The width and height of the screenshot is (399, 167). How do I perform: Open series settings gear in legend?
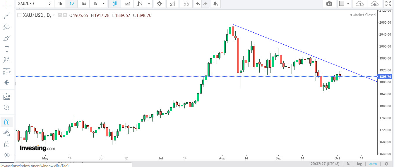click(x=65, y=15)
